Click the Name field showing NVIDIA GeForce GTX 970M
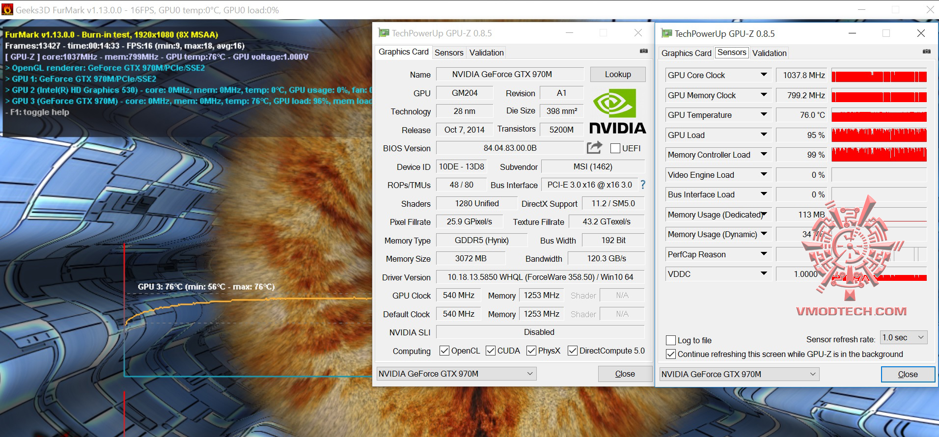This screenshot has height=437, width=939. coord(510,74)
